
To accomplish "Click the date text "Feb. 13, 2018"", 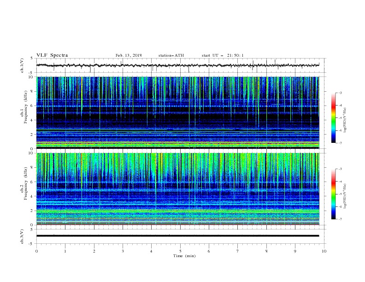I will tap(129, 55).
